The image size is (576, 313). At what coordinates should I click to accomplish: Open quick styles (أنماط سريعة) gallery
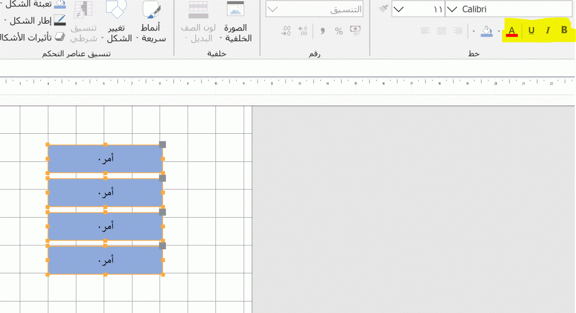coord(152,21)
